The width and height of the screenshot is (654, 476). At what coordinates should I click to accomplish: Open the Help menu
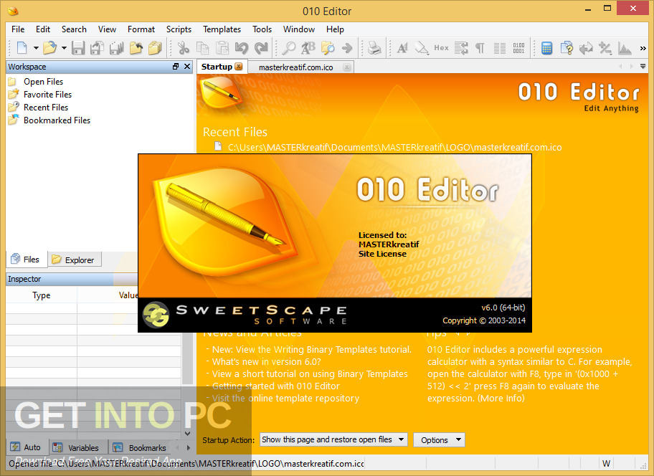[x=335, y=29]
